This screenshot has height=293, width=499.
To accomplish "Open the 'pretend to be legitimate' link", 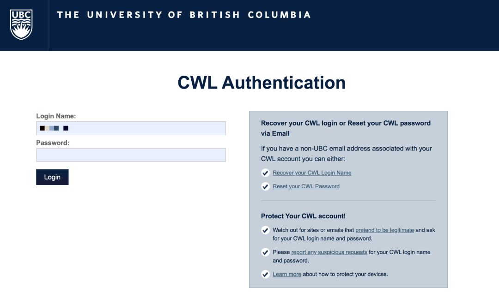I will point(384,230).
